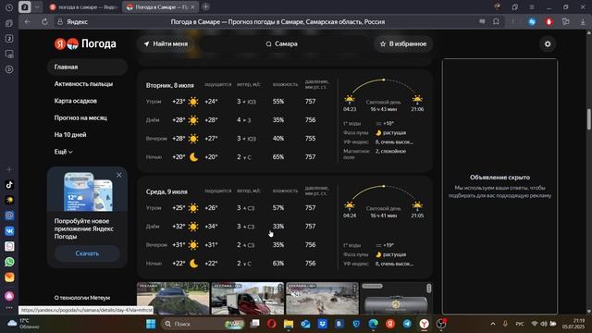Add Samara via В избранное button
This screenshot has height=333, width=592.
[x=403, y=43]
